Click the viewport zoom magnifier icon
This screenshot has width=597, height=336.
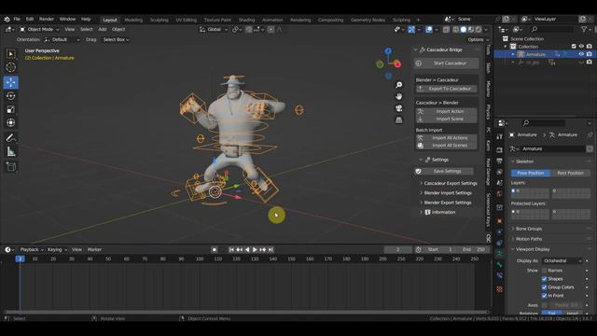[398, 85]
